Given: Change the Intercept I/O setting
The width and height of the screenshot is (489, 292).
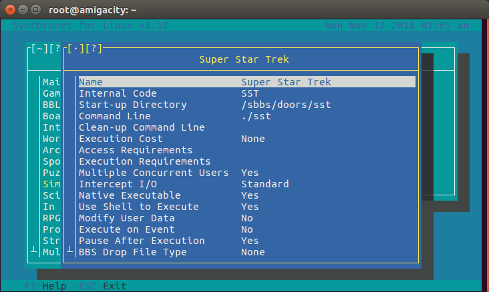Looking at the screenshot, I should [x=247, y=184].
